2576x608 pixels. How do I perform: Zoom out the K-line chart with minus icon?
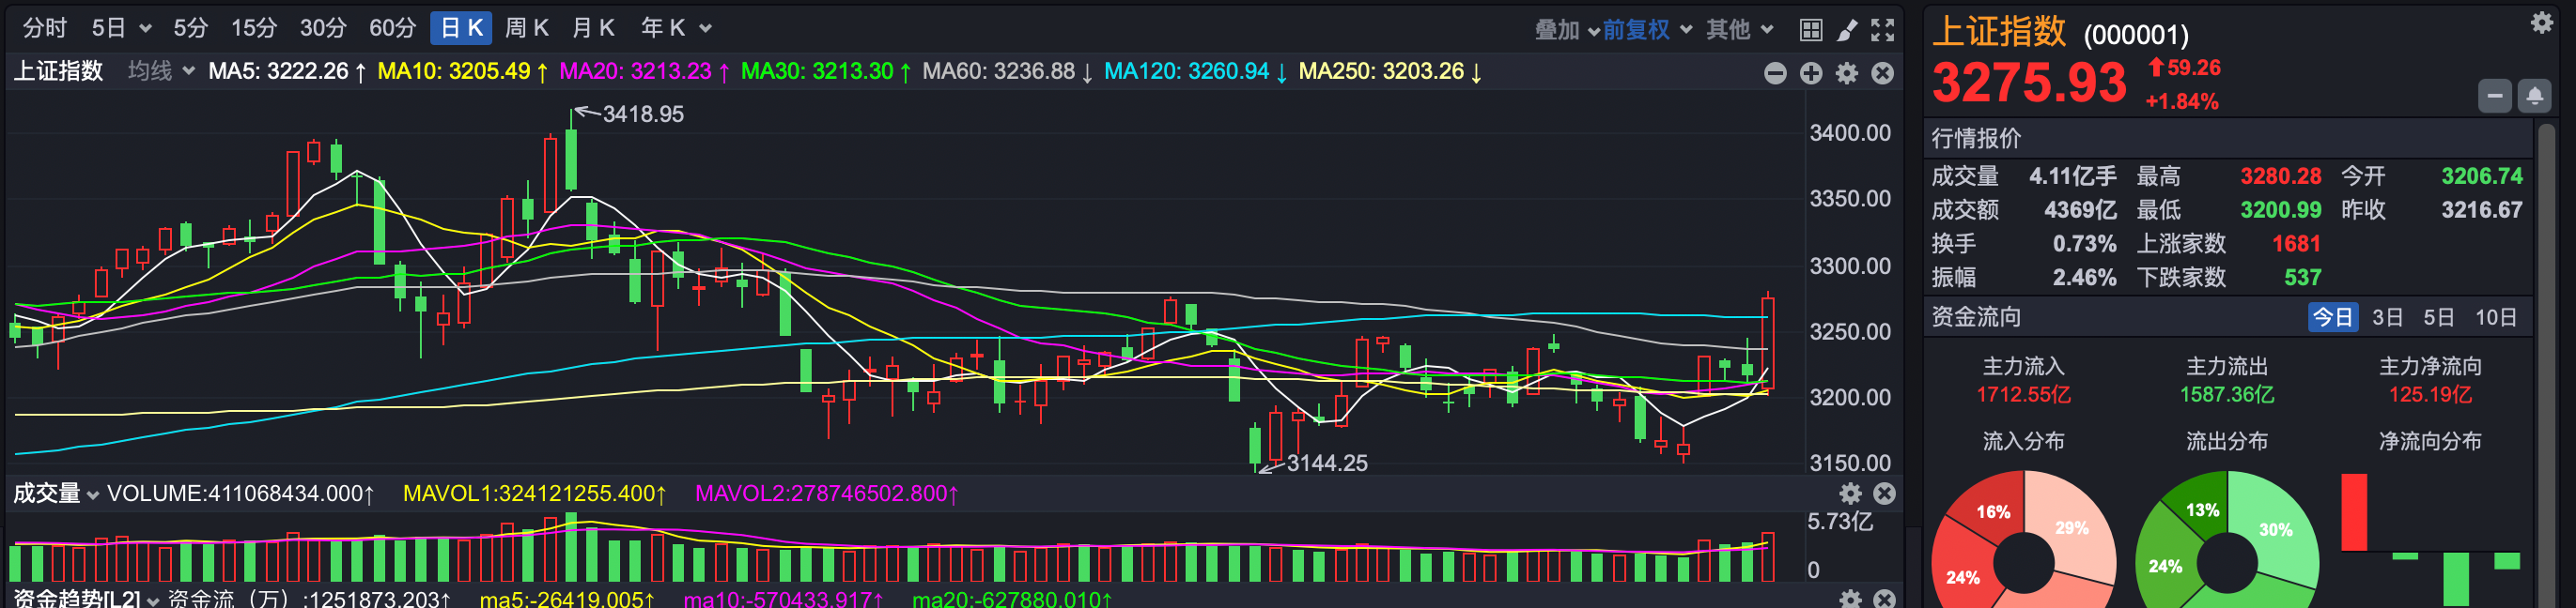coord(1775,73)
